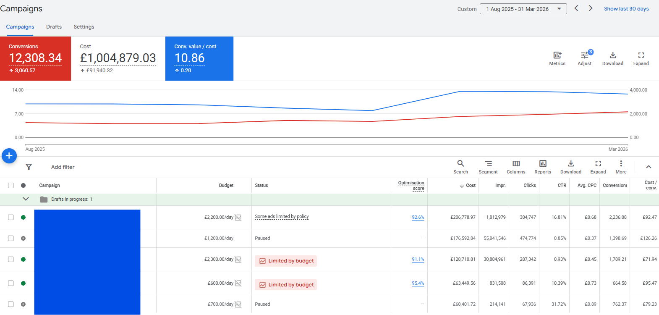Switch to the Drafts tab
Image resolution: width=659 pixels, height=315 pixels.
(x=54, y=27)
